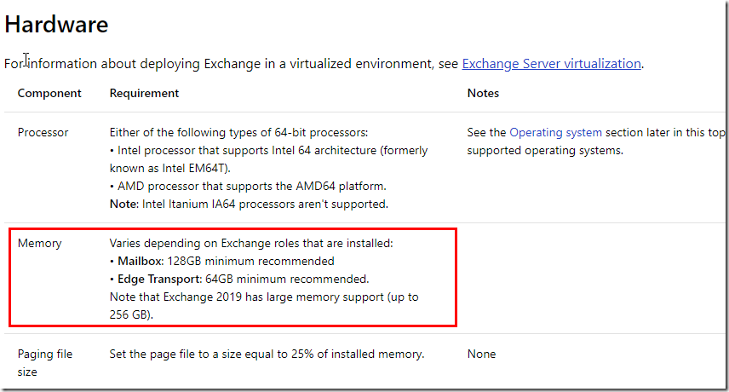Click the 'Varies depending on Exchange roles' line
Viewport: 729px width, 392px height.
click(x=251, y=244)
